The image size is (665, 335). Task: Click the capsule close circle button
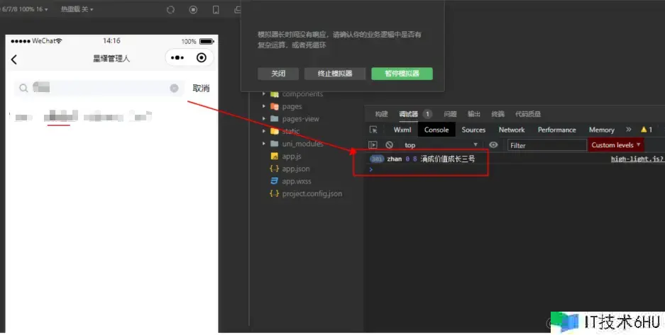pos(202,58)
